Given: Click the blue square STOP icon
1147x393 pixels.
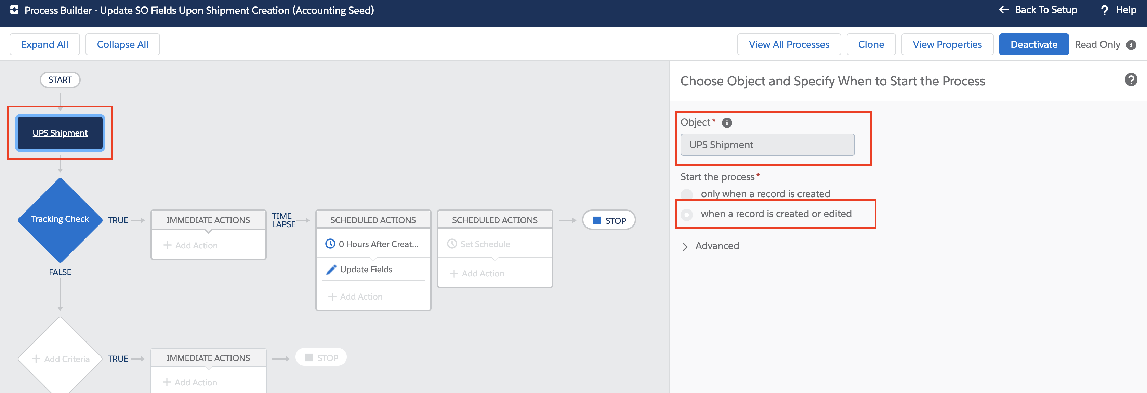Looking at the screenshot, I should (597, 221).
